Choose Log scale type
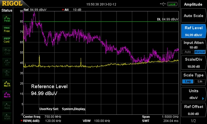This screenshot has width=207, height=124. pos(188,81)
